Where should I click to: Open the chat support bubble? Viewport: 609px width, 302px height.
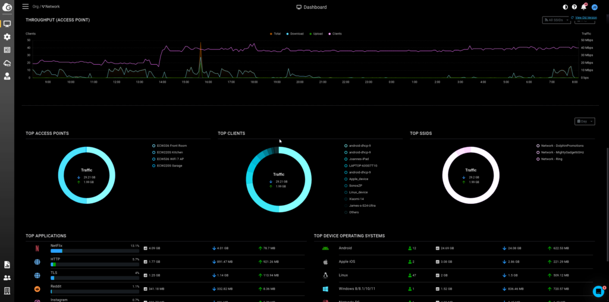click(x=598, y=291)
